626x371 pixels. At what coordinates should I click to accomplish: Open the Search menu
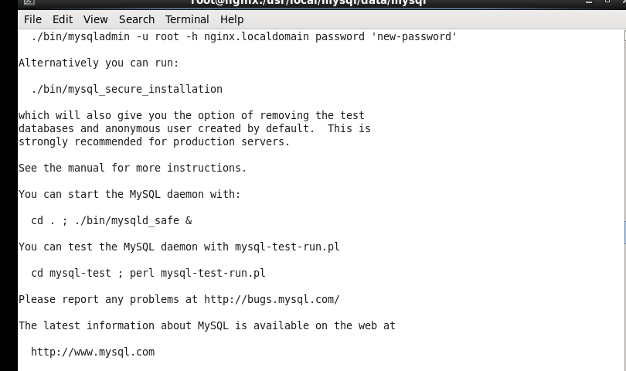click(x=137, y=19)
